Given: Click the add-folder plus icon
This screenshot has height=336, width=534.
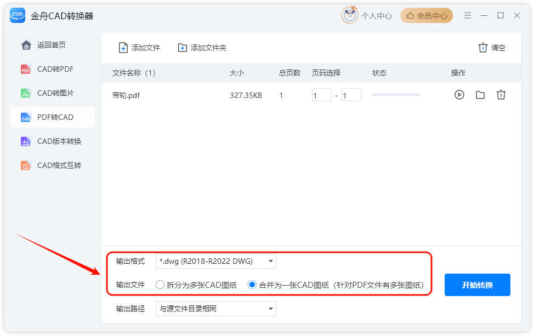Looking at the screenshot, I should click(183, 48).
